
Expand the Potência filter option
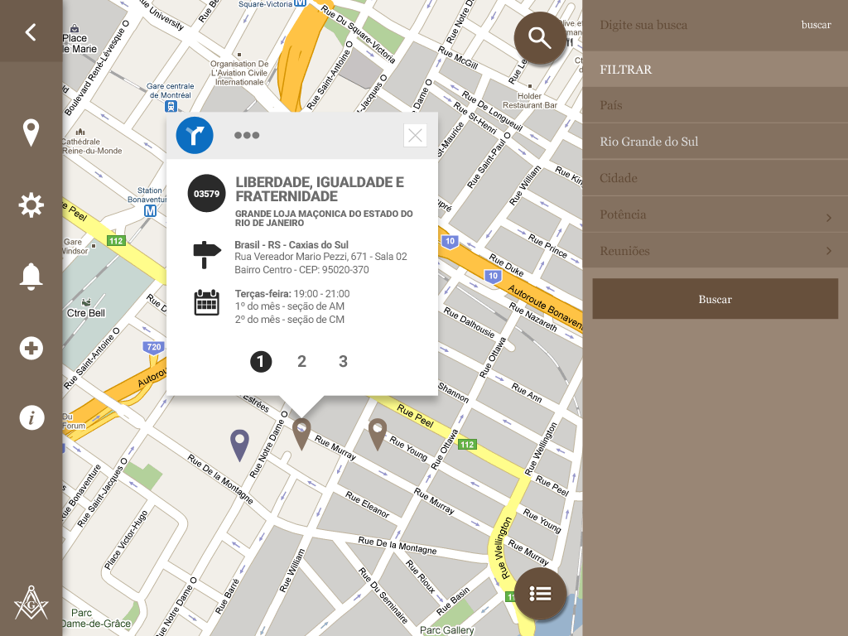(715, 214)
